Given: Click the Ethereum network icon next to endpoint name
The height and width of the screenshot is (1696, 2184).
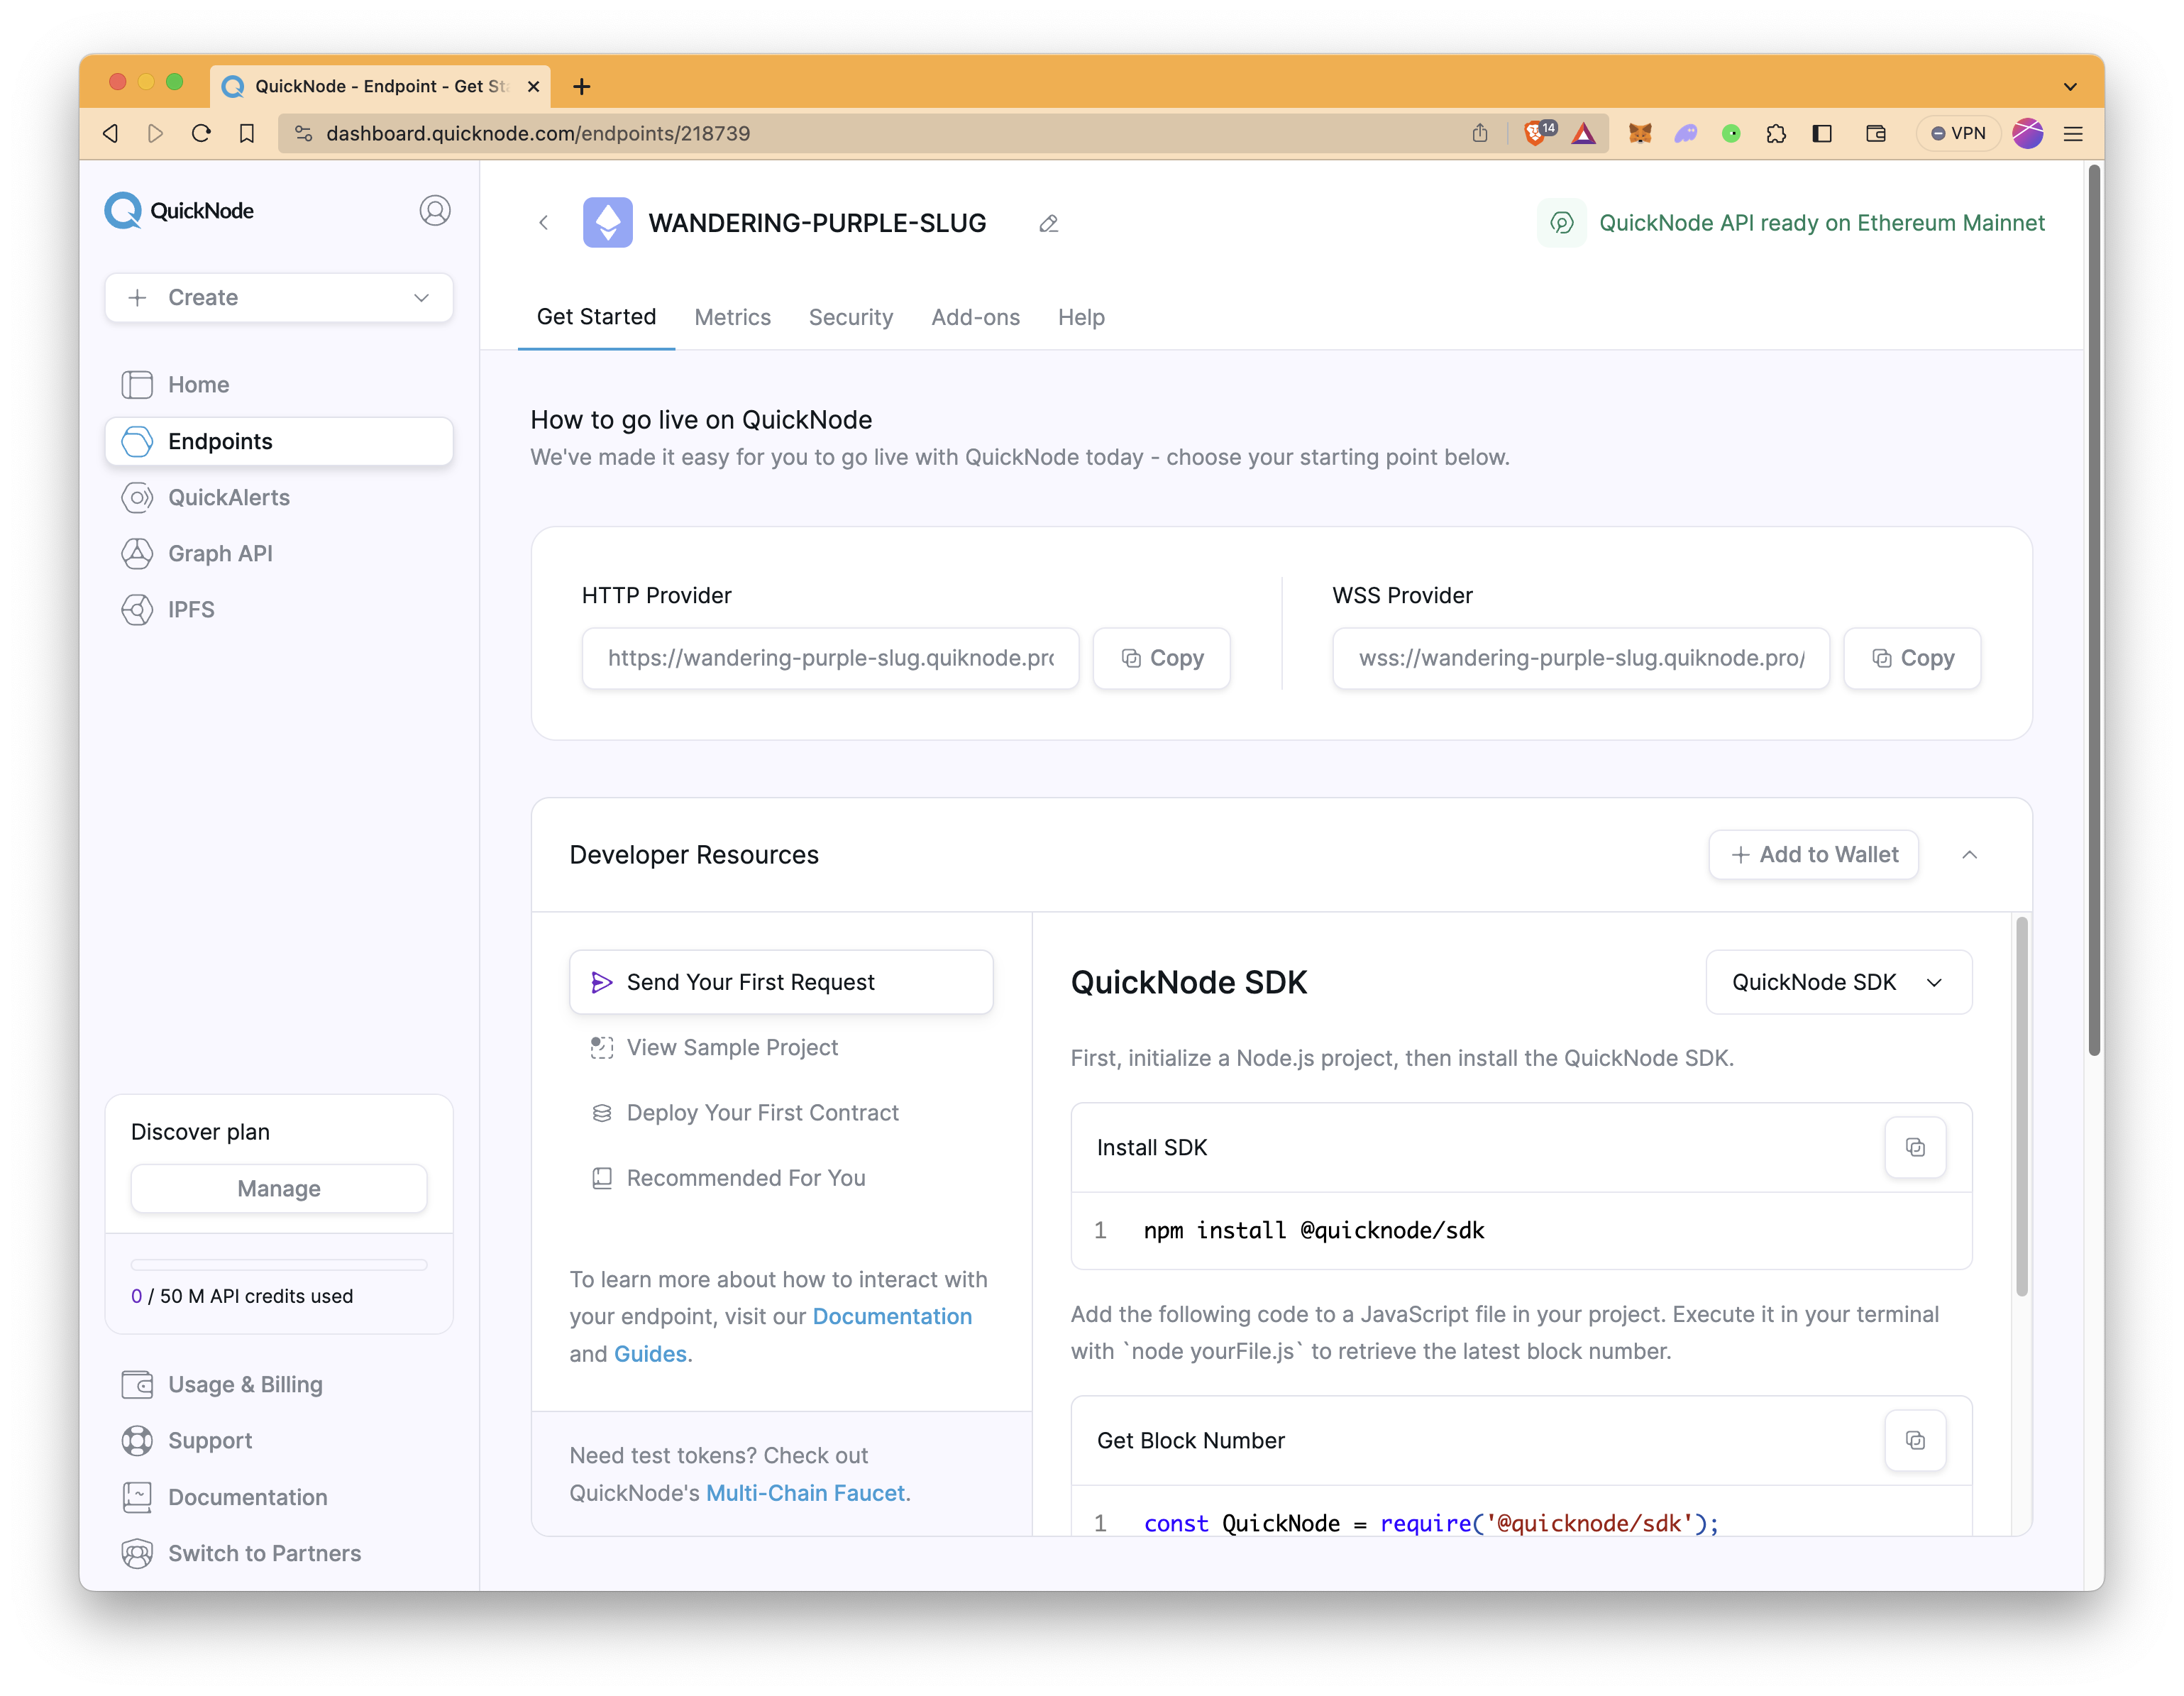Looking at the screenshot, I should pos(608,221).
